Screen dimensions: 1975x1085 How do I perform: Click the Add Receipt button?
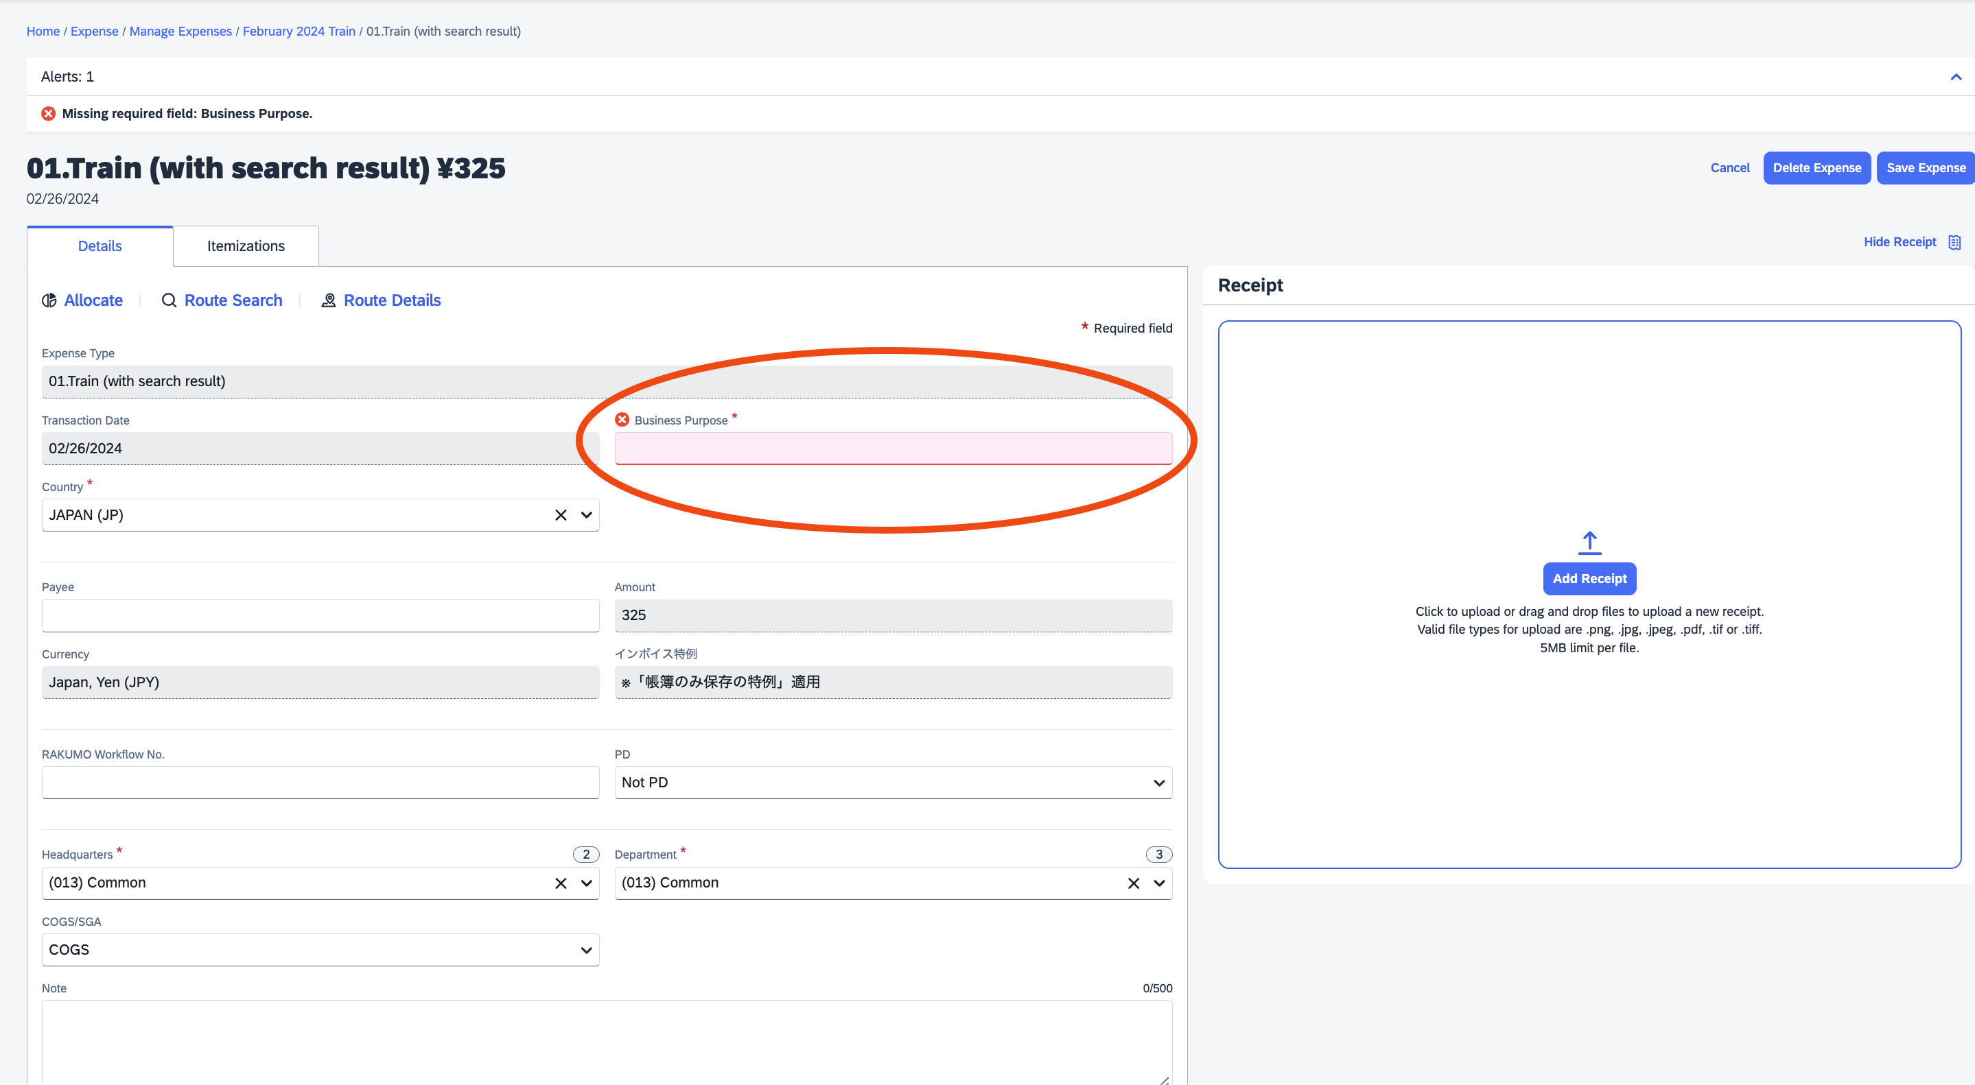(x=1589, y=579)
